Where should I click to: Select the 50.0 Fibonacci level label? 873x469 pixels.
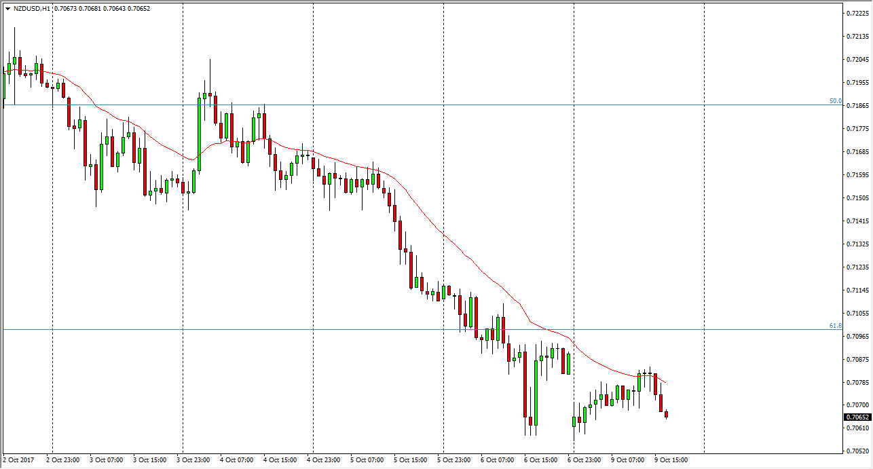pos(835,101)
